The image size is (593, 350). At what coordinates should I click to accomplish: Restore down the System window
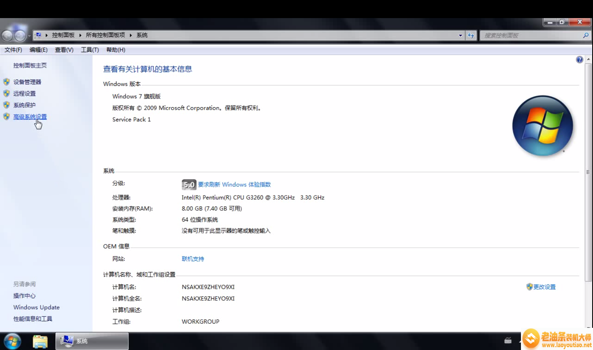562,22
